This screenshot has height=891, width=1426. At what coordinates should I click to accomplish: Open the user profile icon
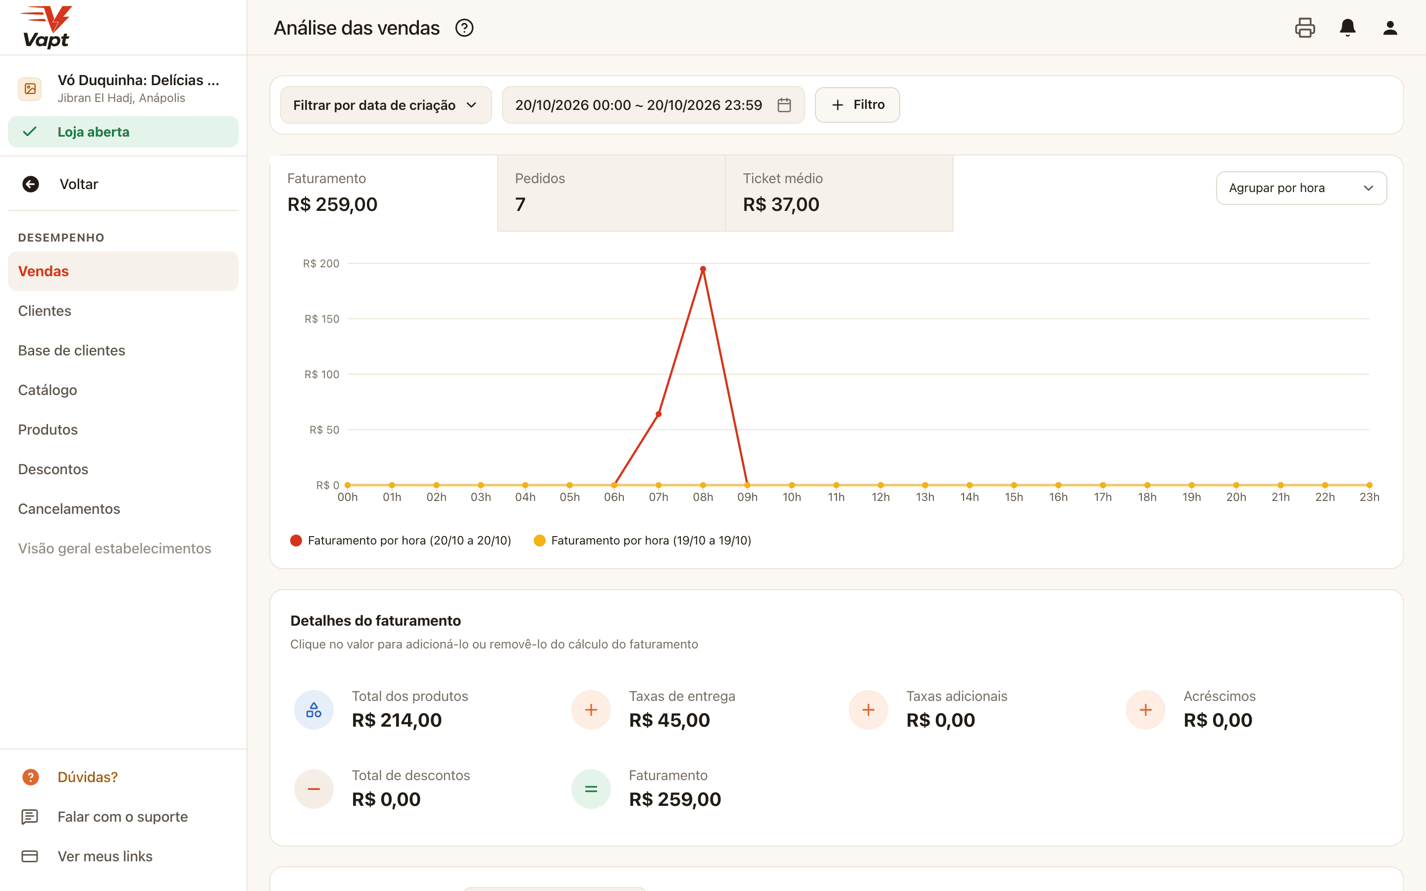(x=1390, y=28)
